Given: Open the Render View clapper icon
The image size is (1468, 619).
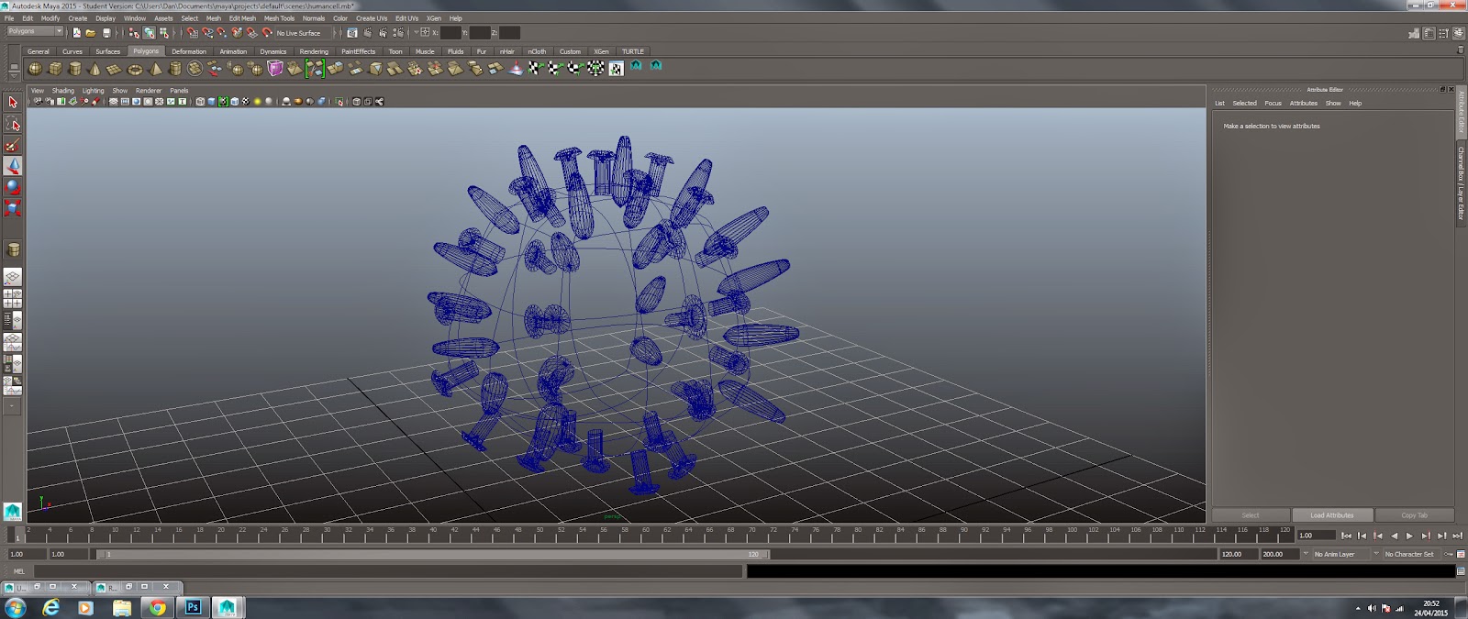Looking at the screenshot, I should coord(352,32).
